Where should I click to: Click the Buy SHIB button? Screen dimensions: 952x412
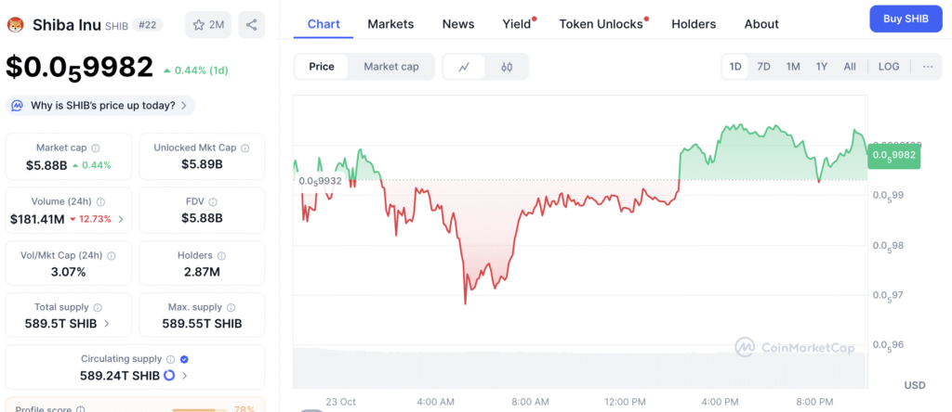907,19
